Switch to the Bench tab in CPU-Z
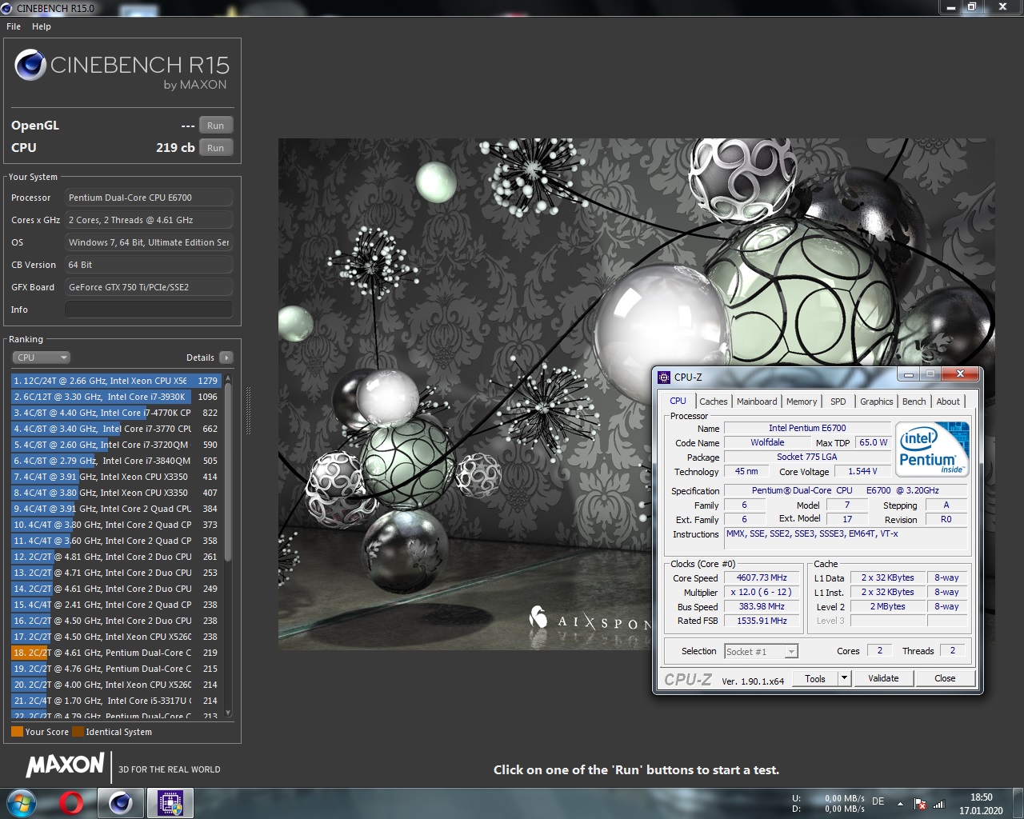 click(x=914, y=402)
